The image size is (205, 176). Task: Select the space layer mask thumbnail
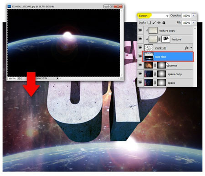tap(161, 83)
